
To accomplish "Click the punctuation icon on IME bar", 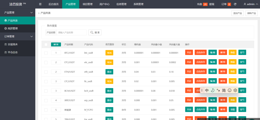I will 218,90.
